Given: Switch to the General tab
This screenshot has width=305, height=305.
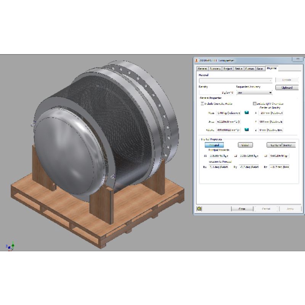Looking at the screenshot, I should click(202, 69).
